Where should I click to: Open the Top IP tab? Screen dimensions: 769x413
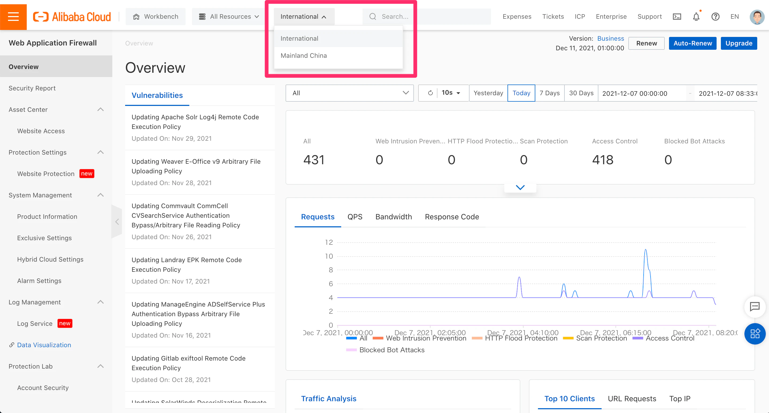click(680, 399)
